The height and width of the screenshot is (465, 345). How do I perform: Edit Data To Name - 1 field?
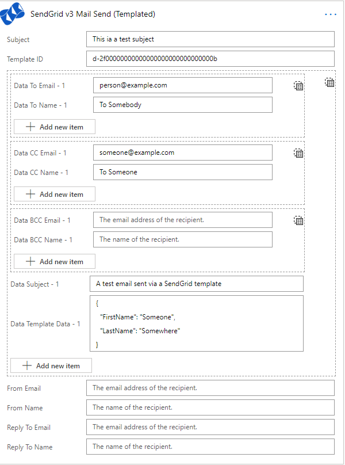click(x=183, y=105)
